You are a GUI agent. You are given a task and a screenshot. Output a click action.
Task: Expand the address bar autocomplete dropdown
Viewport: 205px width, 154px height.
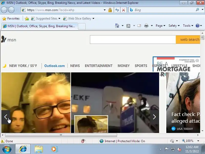(x=105, y=10)
